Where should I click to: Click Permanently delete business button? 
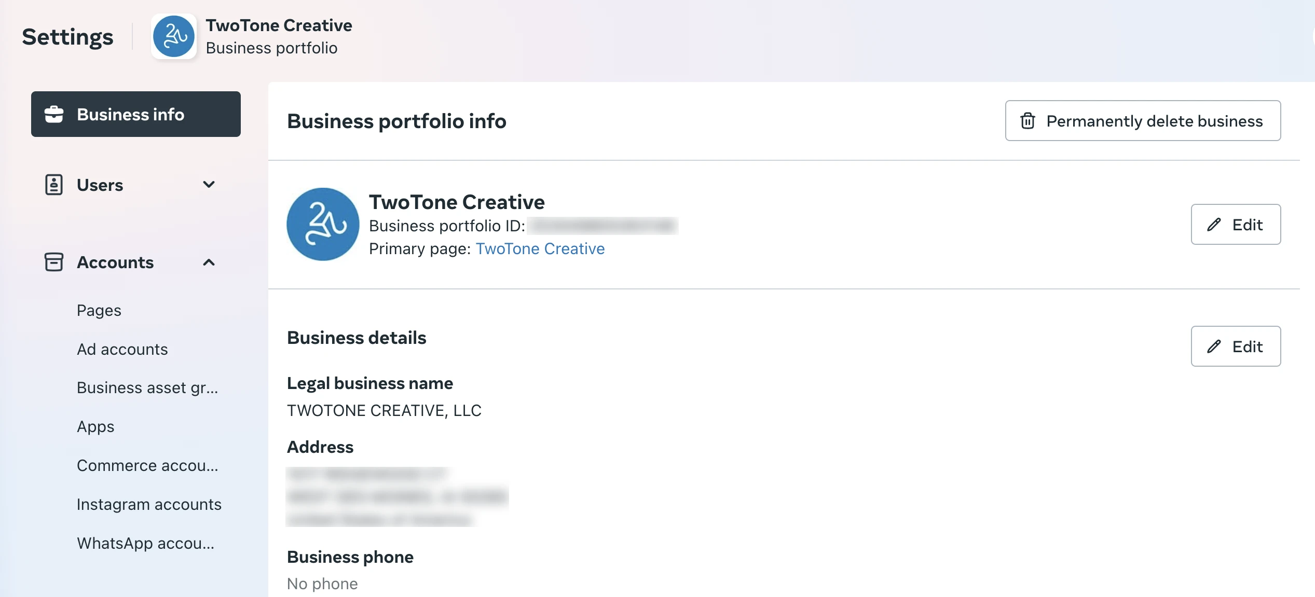coord(1143,121)
